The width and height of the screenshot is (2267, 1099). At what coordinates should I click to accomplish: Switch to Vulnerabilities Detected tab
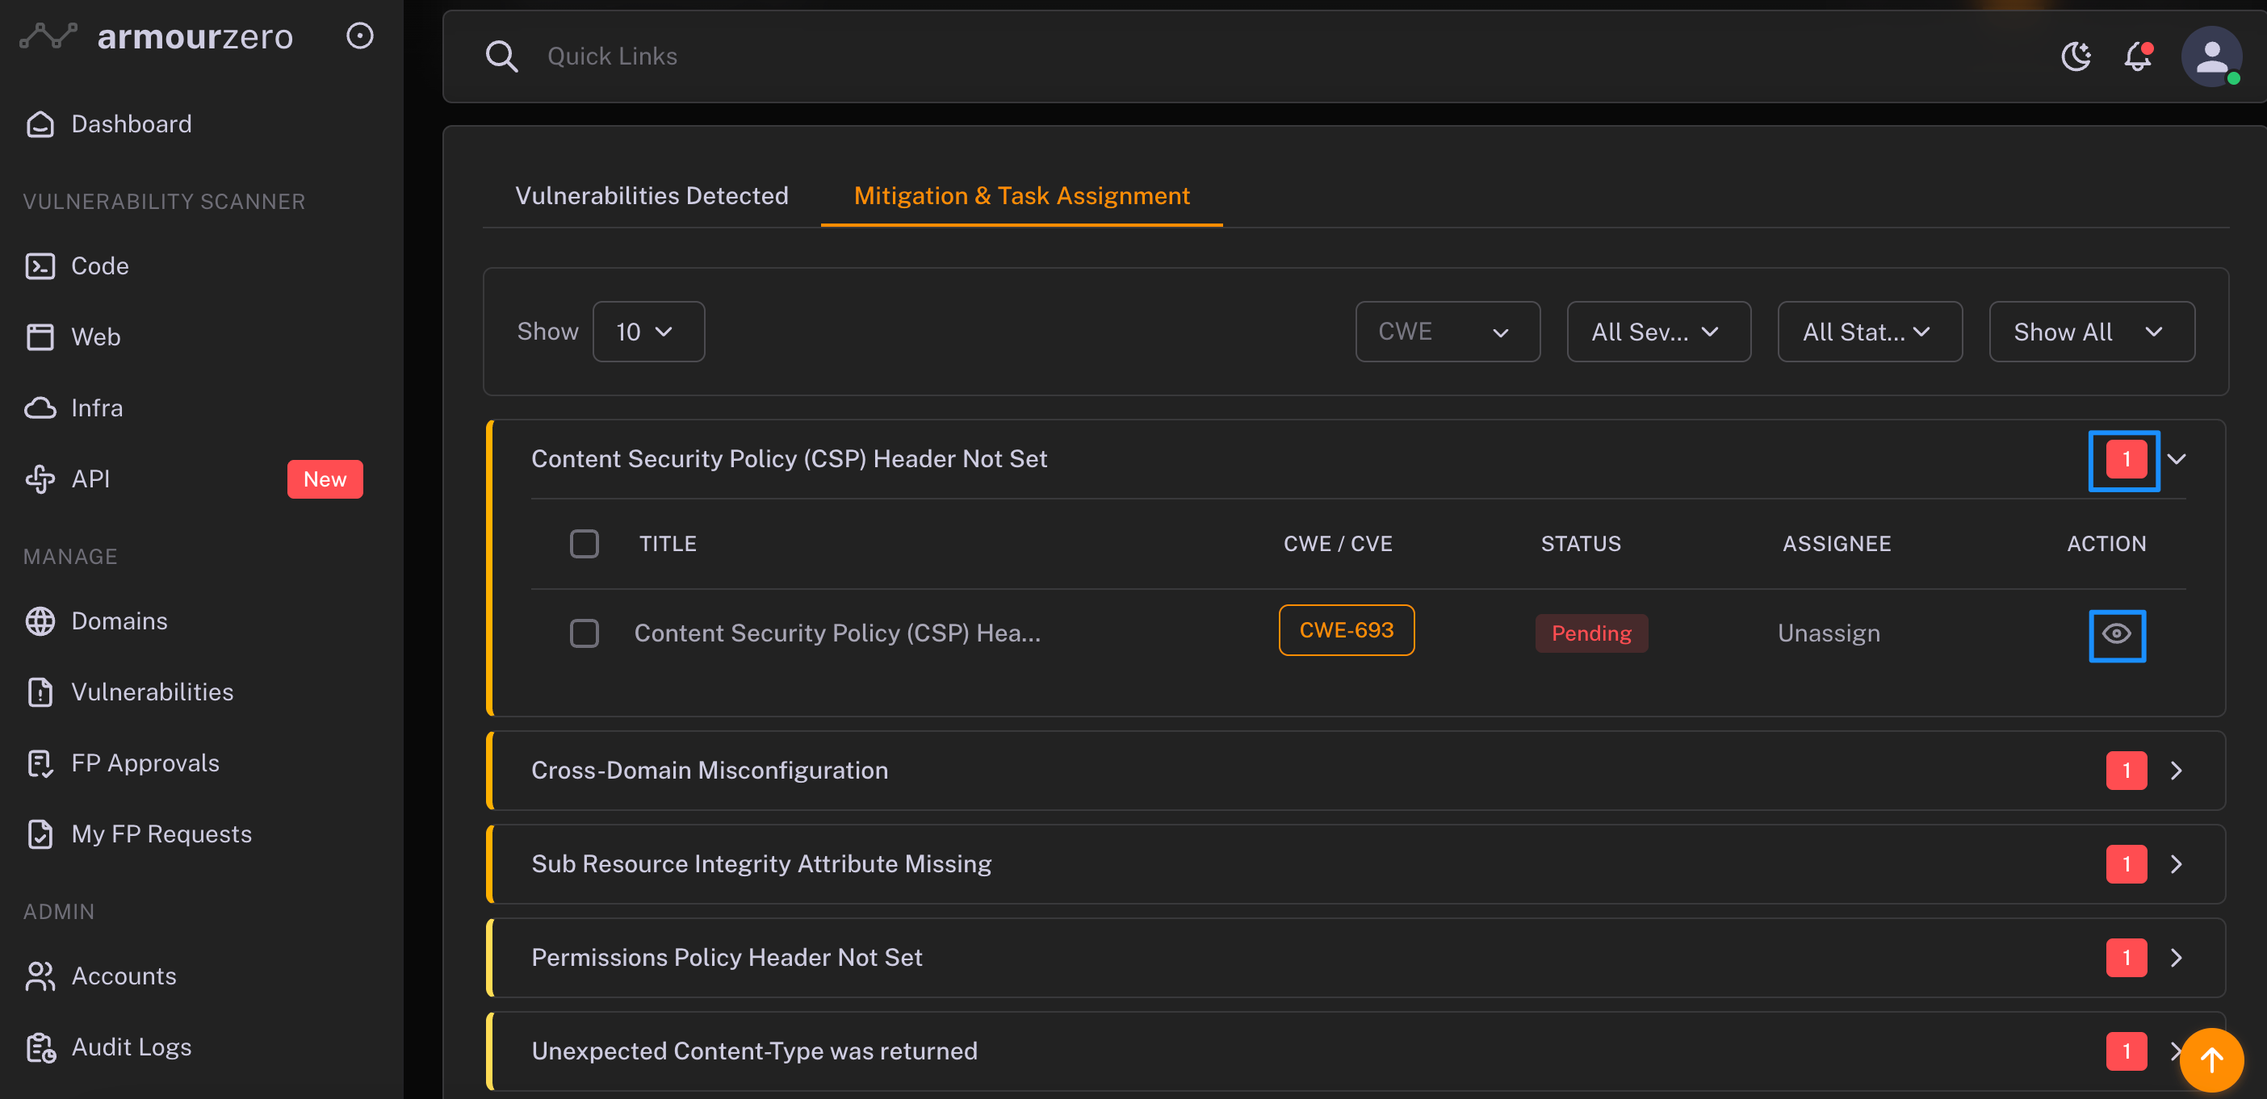[652, 195]
